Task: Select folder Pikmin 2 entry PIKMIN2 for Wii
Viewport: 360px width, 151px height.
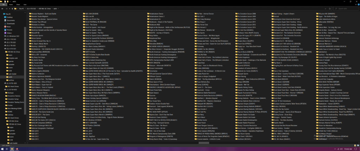Action: [x=204, y=52]
